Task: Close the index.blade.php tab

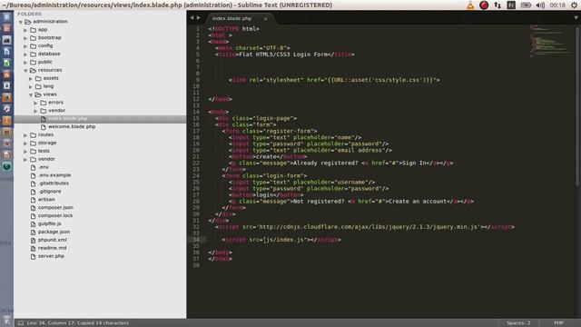Action: [265, 18]
